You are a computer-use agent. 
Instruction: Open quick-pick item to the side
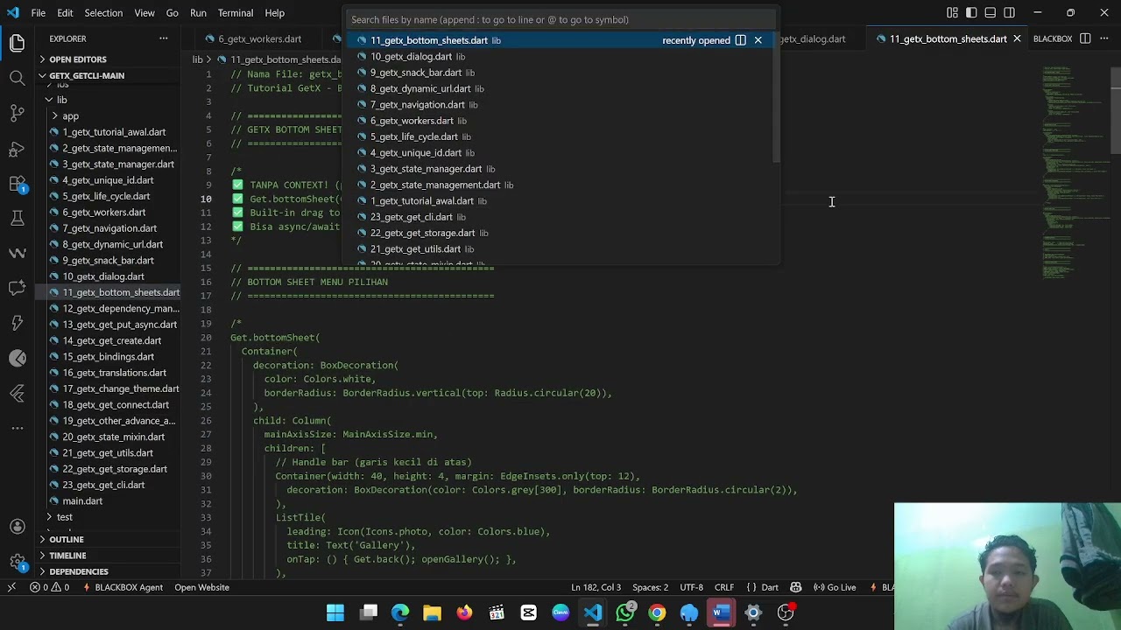[x=740, y=40]
